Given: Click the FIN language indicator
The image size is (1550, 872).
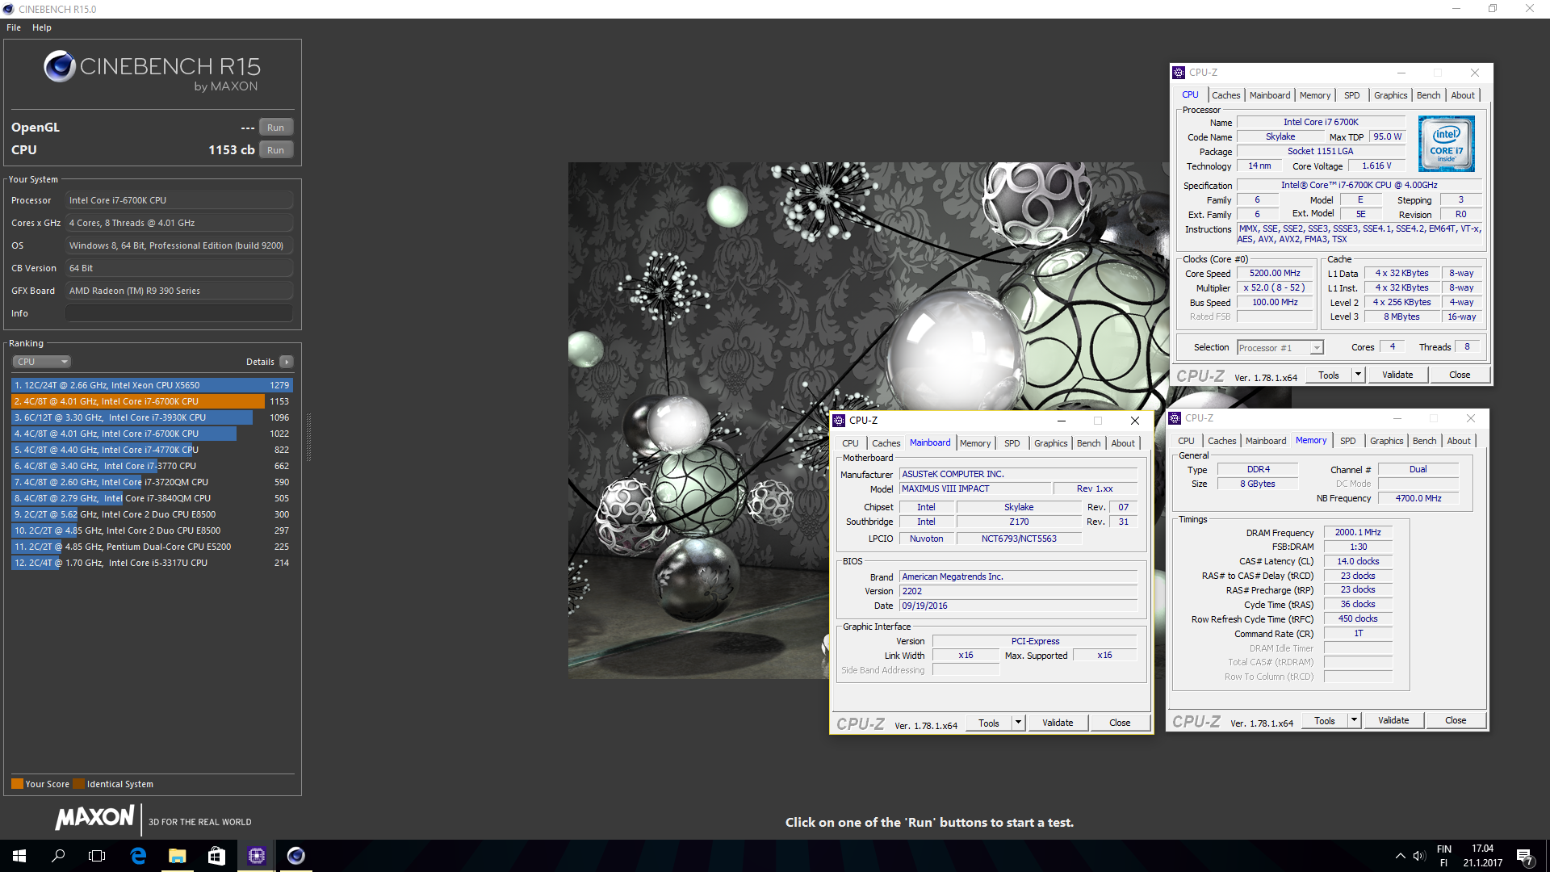Looking at the screenshot, I should (x=1443, y=849).
